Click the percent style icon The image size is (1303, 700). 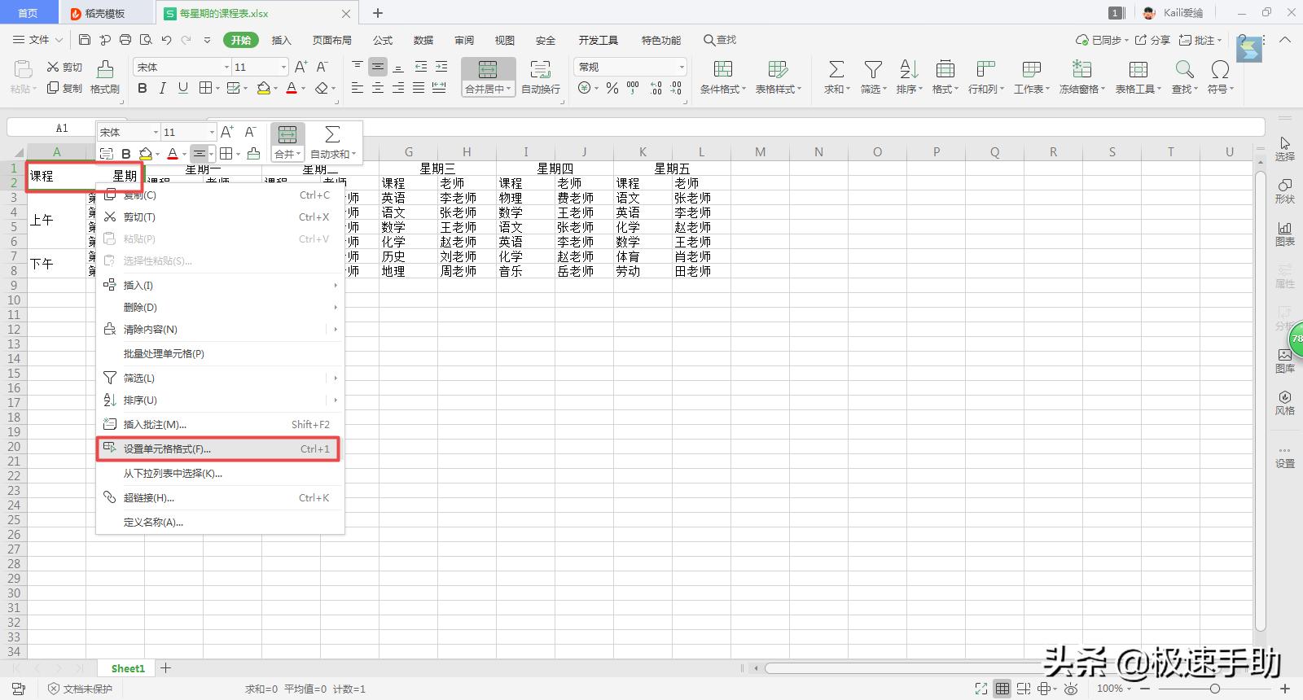click(x=612, y=88)
